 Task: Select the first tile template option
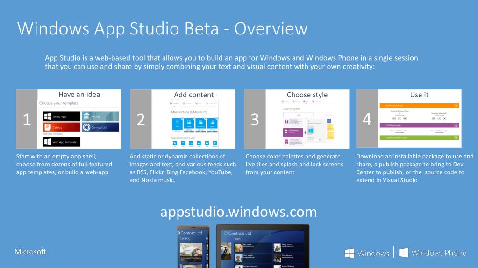(293, 123)
